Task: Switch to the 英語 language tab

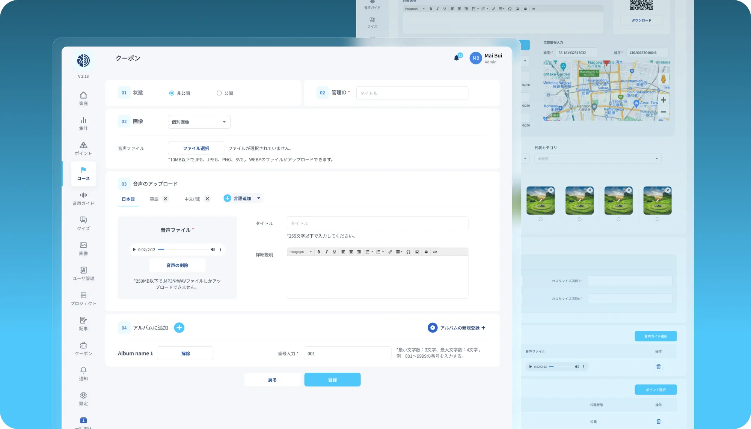Action: click(x=154, y=199)
